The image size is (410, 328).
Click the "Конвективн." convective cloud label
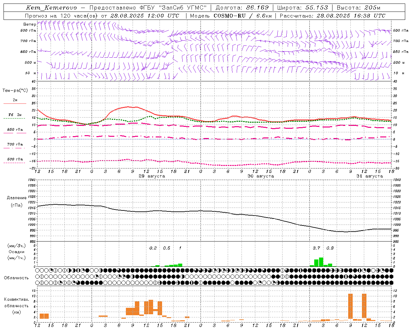[16, 299]
